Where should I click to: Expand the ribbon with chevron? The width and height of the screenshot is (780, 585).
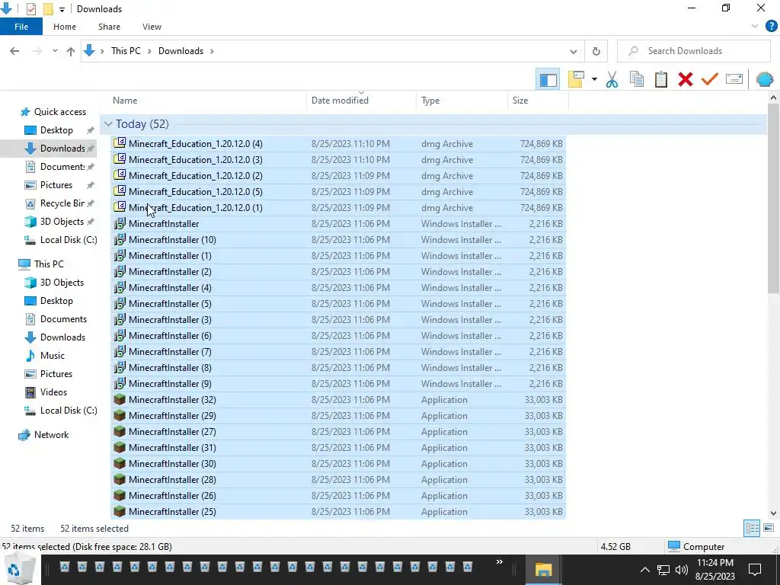point(755,27)
